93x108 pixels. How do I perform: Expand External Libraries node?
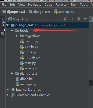8,90
